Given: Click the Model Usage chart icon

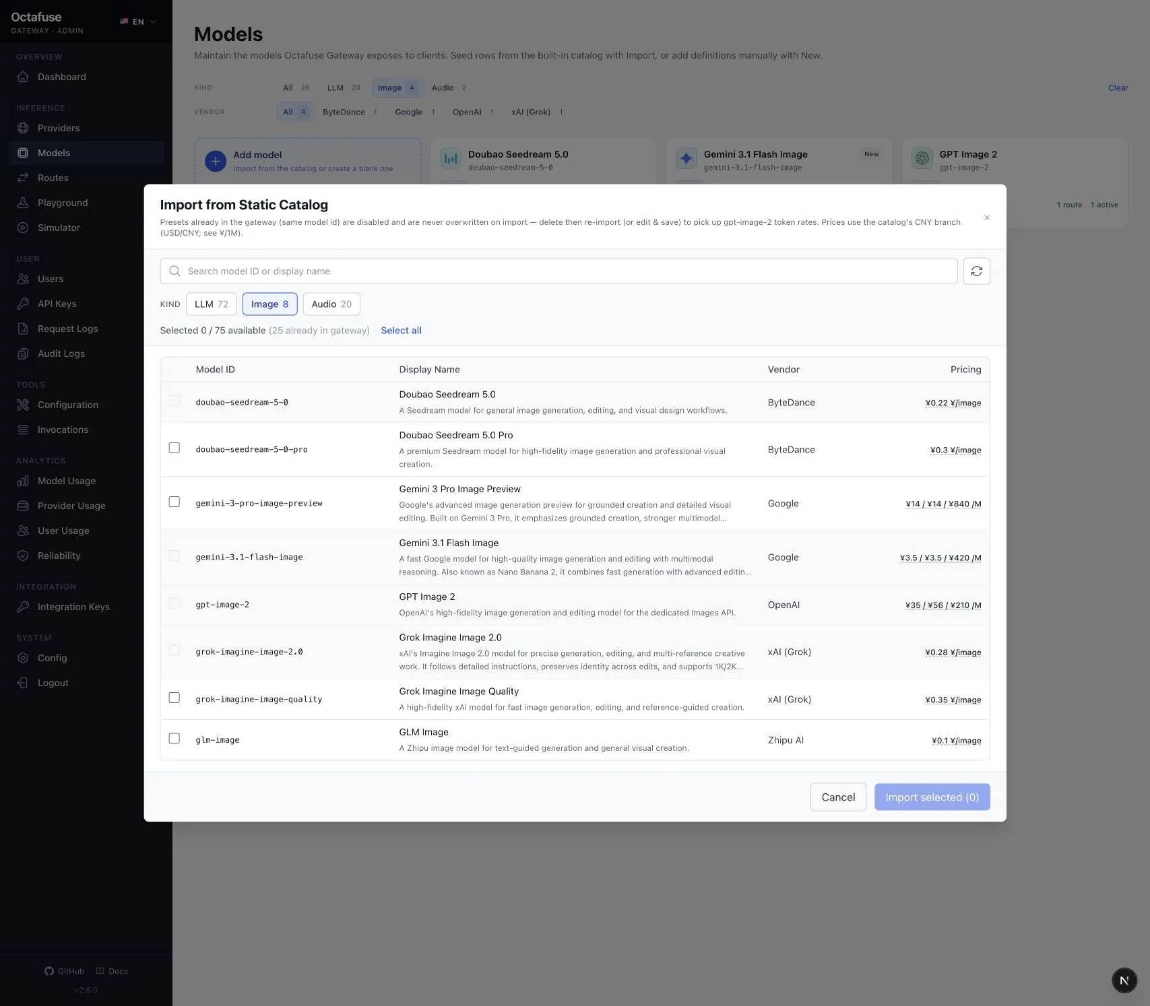Looking at the screenshot, I should point(23,481).
